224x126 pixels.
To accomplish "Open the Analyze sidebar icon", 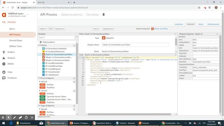I will [4, 58].
